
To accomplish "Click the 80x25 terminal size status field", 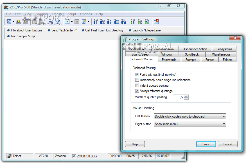I will 130,156.
